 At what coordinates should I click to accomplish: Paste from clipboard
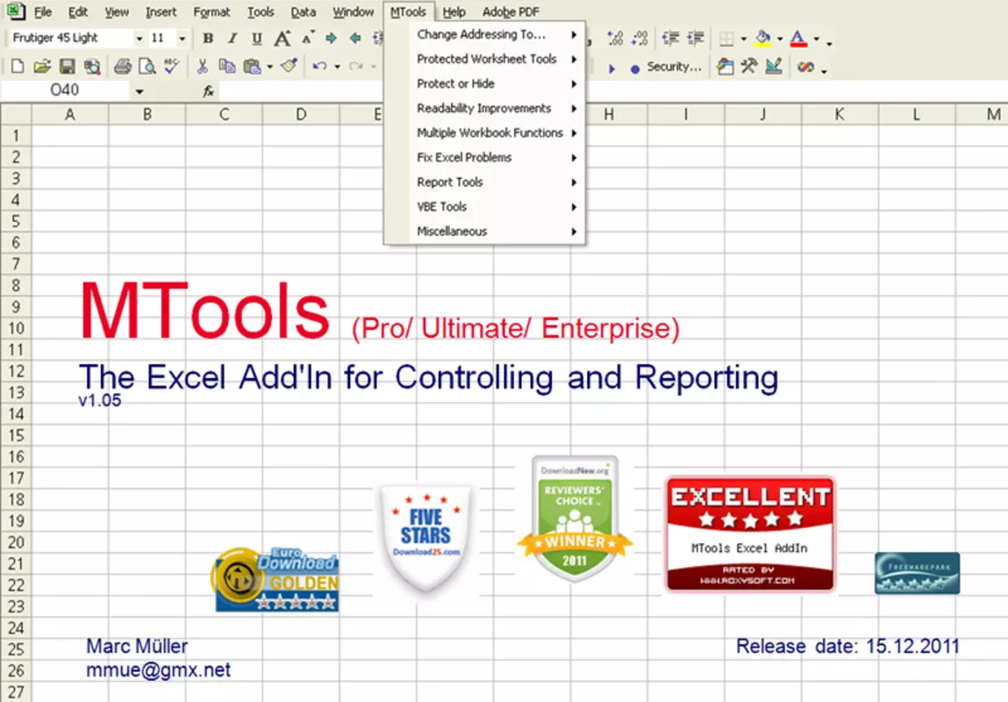tap(252, 66)
